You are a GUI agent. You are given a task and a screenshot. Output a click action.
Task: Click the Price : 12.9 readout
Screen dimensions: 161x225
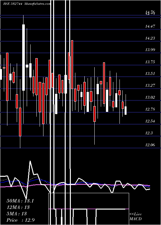(21, 220)
